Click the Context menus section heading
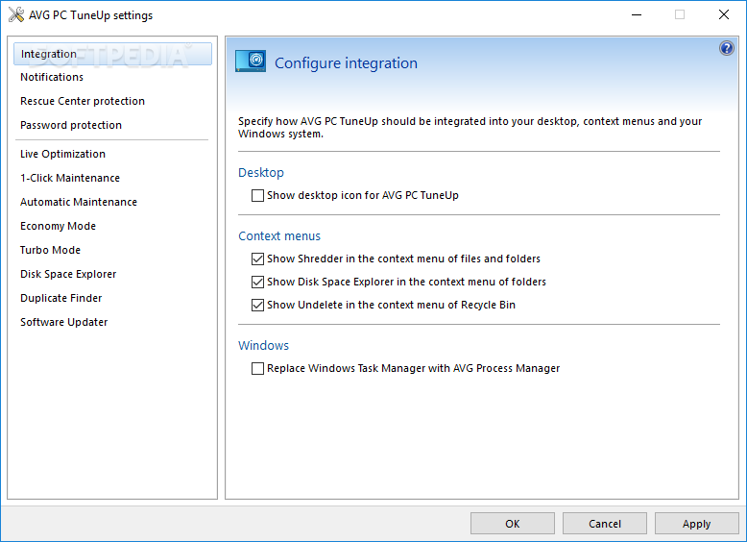The height and width of the screenshot is (542, 747). [x=279, y=236]
